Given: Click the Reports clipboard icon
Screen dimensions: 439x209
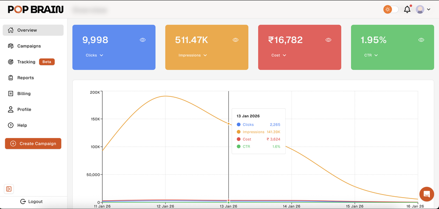Looking at the screenshot, I should click(x=11, y=78).
